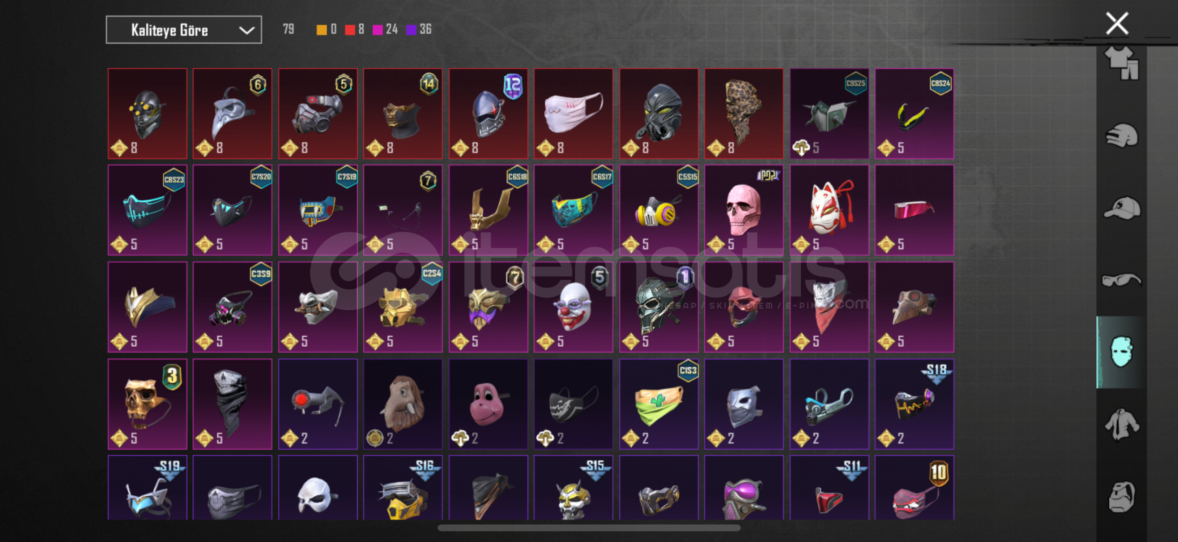
Task: Pick the plague doctor mask with badge 6
Action: click(232, 113)
